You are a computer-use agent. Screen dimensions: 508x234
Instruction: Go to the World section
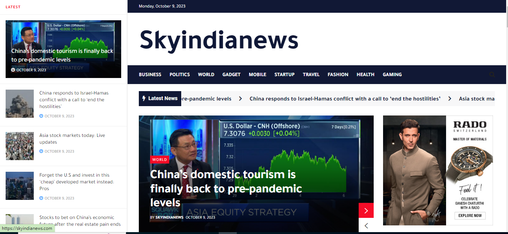(x=206, y=75)
